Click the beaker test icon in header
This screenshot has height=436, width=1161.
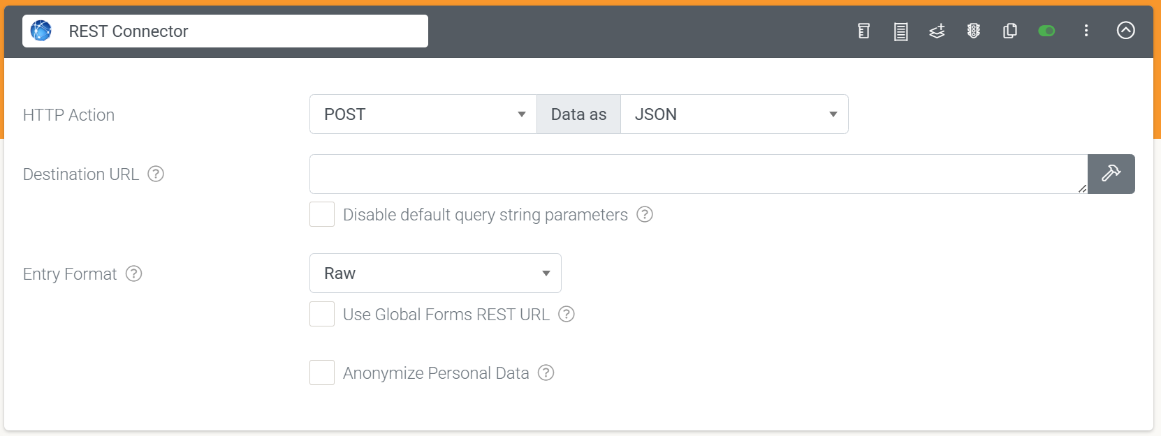point(864,31)
